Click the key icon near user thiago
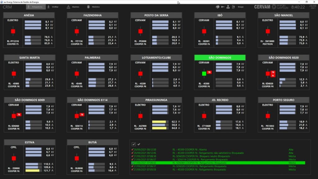318x179 pixels. click(x=223, y=7)
